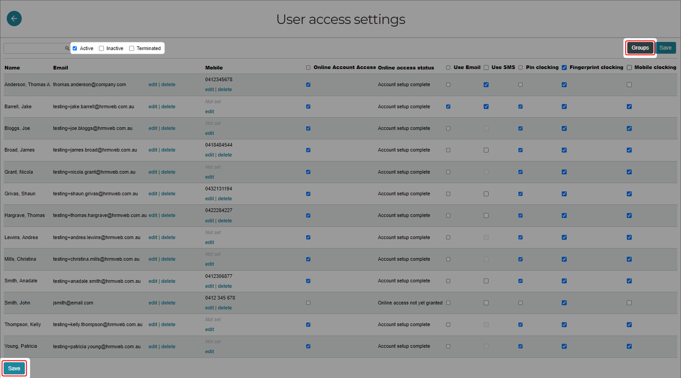681x378 pixels.
Task: Toggle the Pin clocking header checkbox
Action: click(520, 68)
